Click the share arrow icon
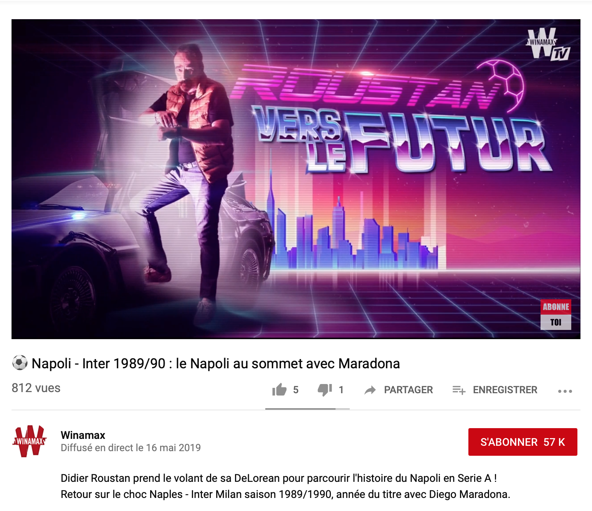This screenshot has height=511, width=592. [x=370, y=390]
